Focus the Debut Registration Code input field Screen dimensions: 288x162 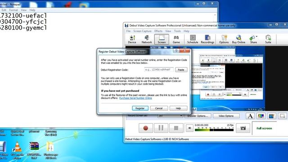(x=159, y=70)
